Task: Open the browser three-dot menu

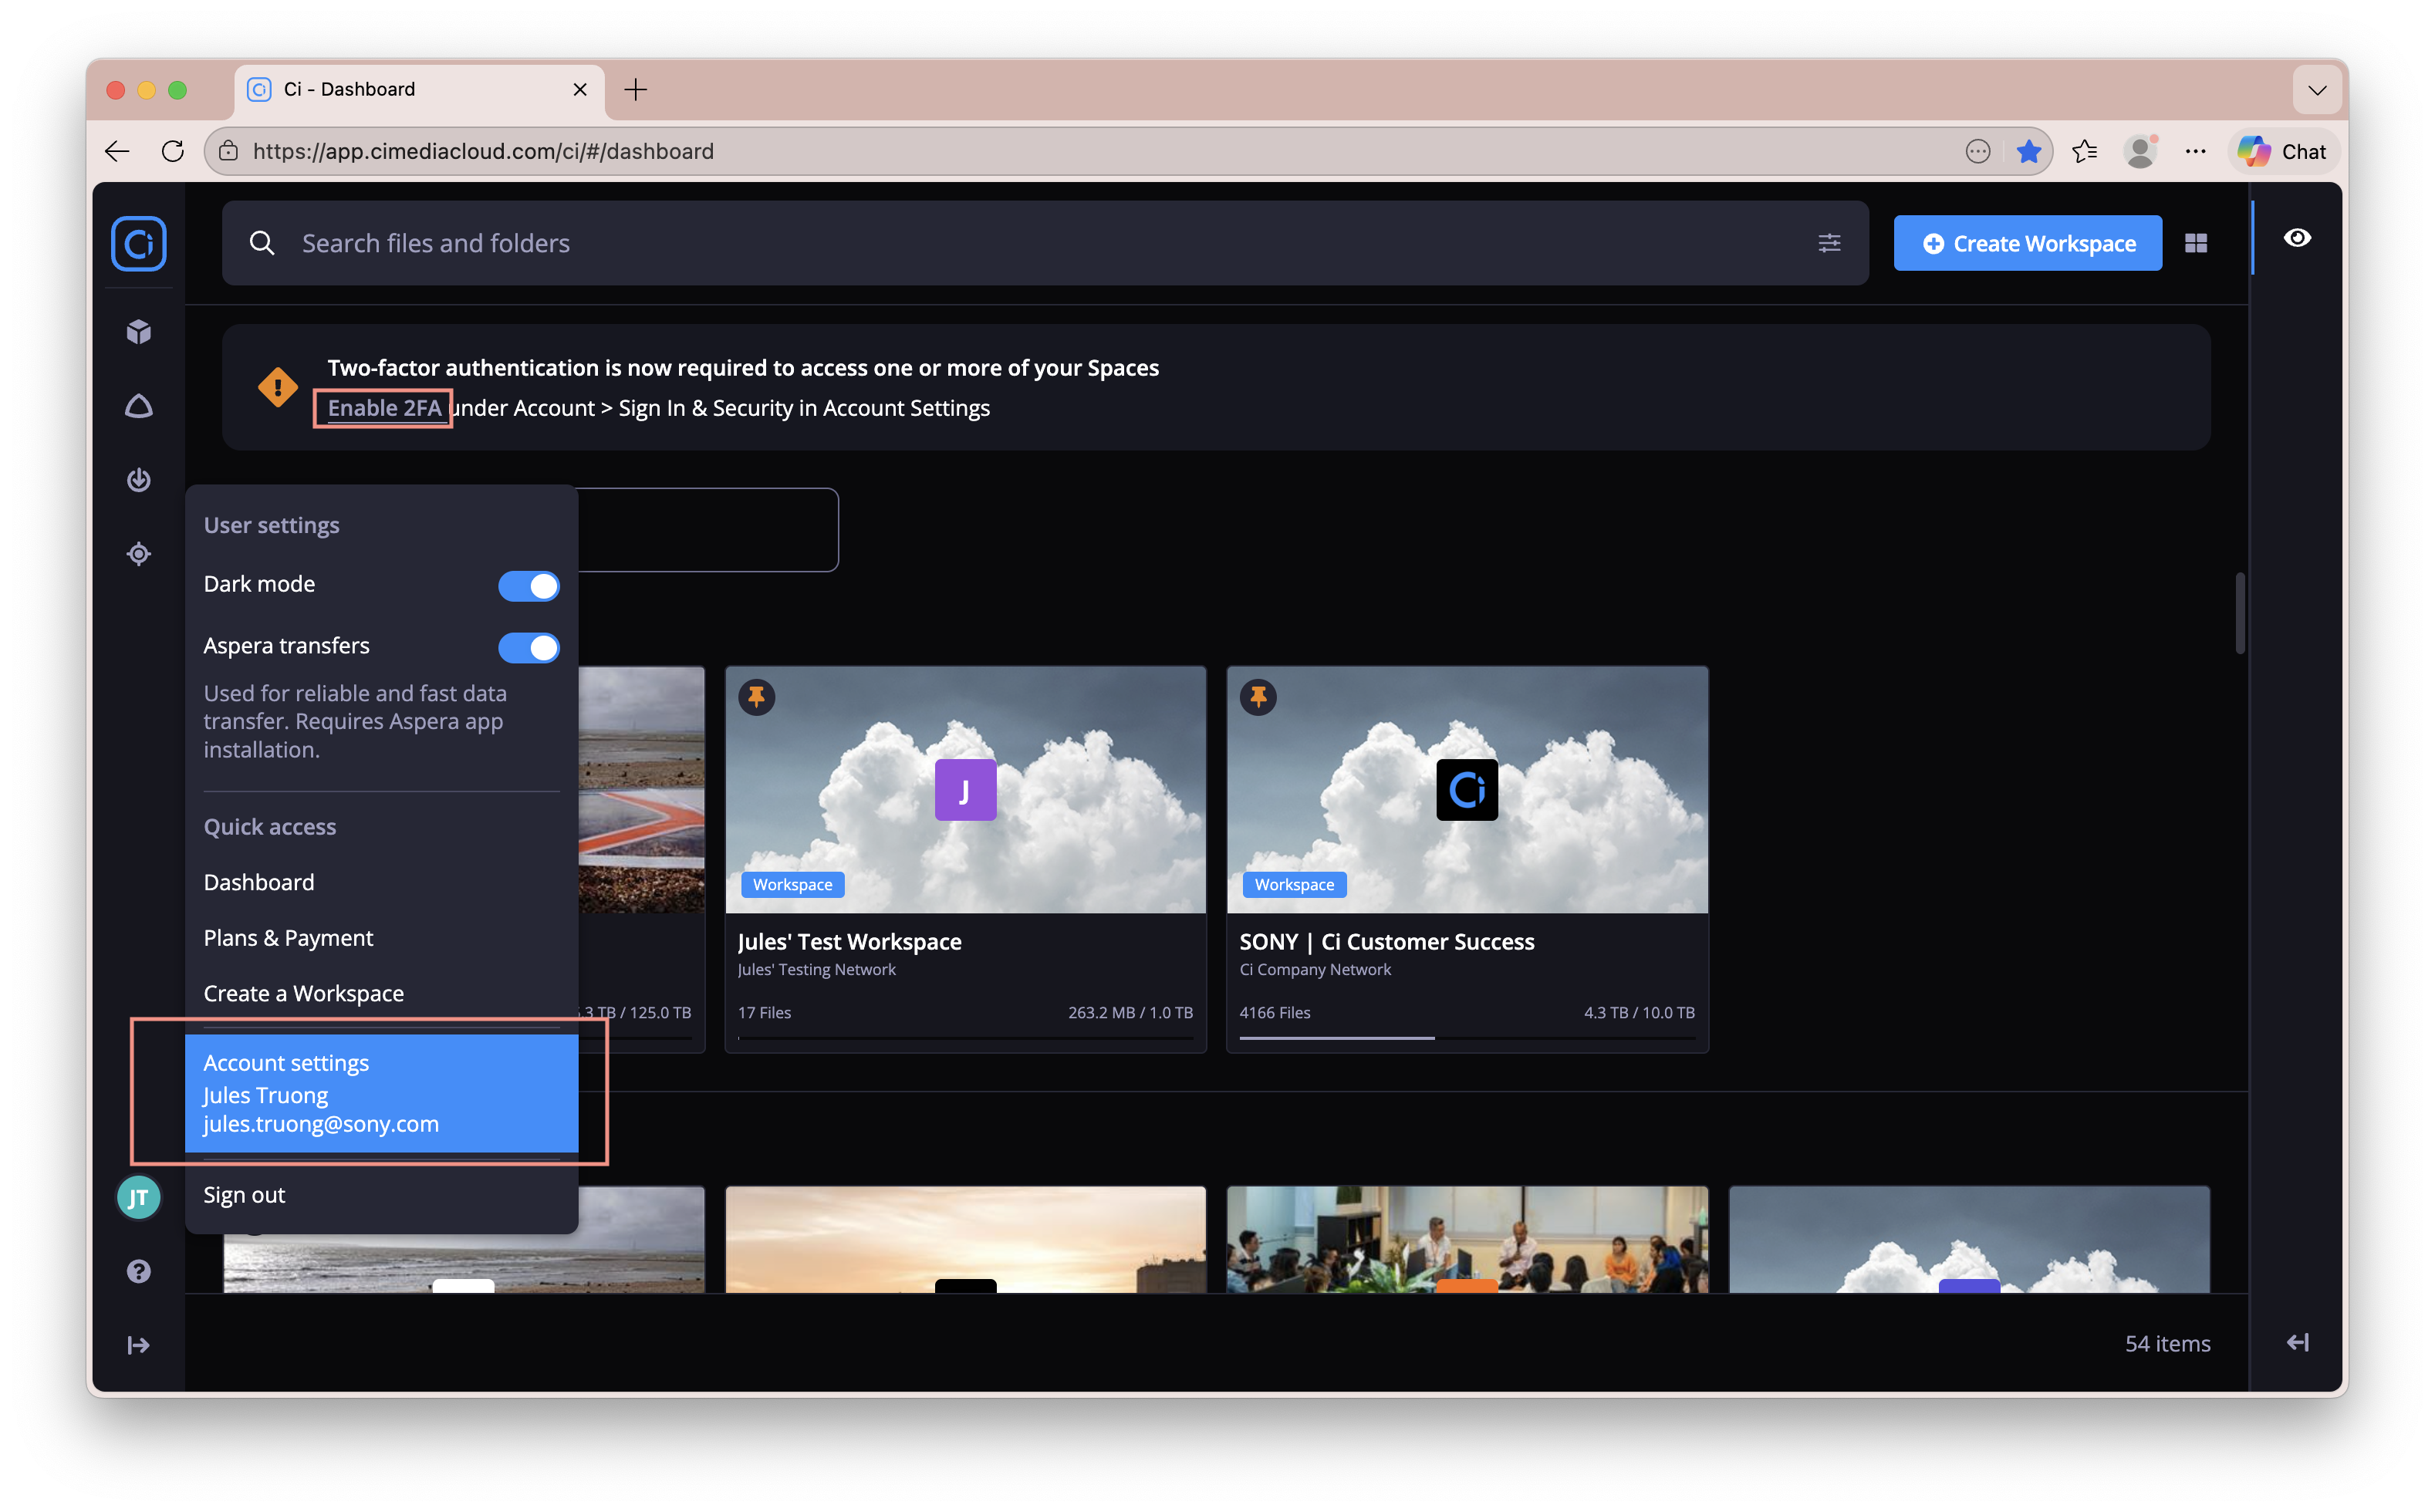Action: [x=2194, y=151]
